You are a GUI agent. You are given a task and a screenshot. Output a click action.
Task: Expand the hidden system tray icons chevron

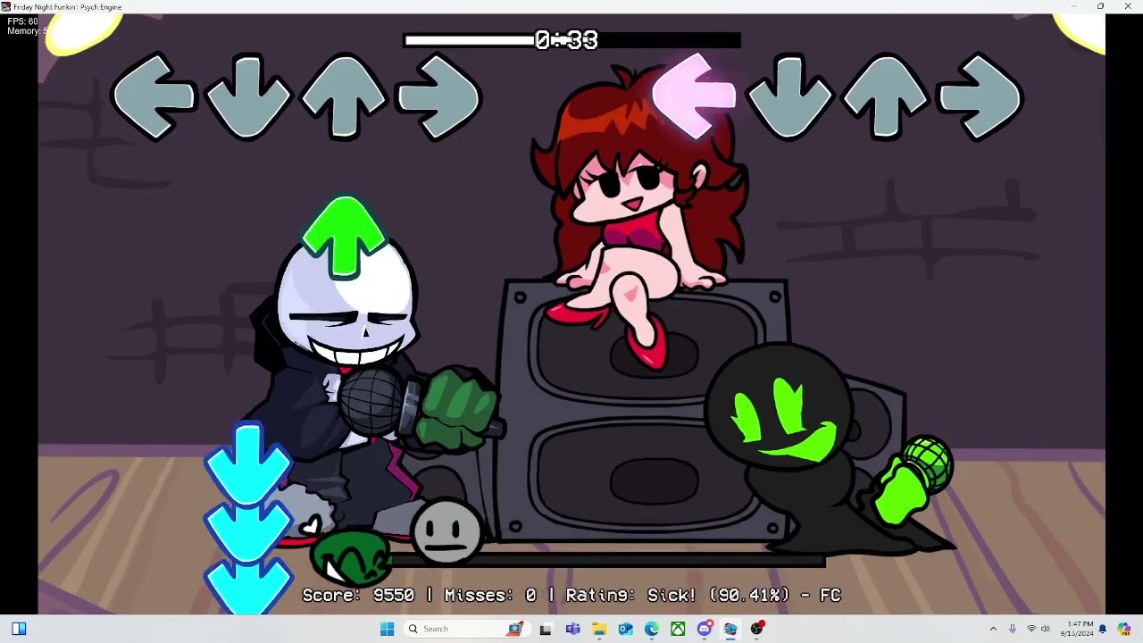[x=993, y=629]
